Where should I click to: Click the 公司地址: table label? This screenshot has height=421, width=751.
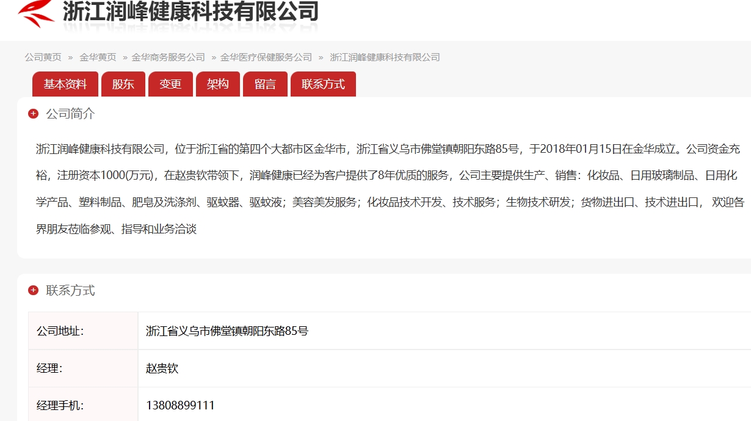click(x=60, y=331)
